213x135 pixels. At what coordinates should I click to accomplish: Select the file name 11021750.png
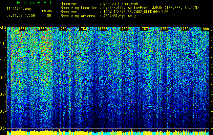coord(19,9)
